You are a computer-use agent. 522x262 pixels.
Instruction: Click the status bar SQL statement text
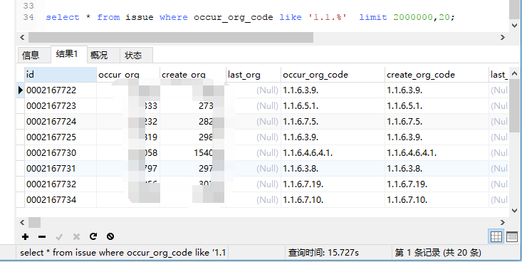pos(122,253)
